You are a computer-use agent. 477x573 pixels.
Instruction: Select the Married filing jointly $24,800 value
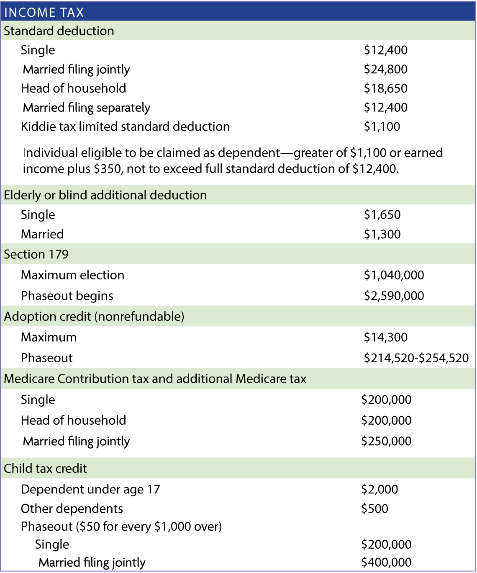point(385,69)
